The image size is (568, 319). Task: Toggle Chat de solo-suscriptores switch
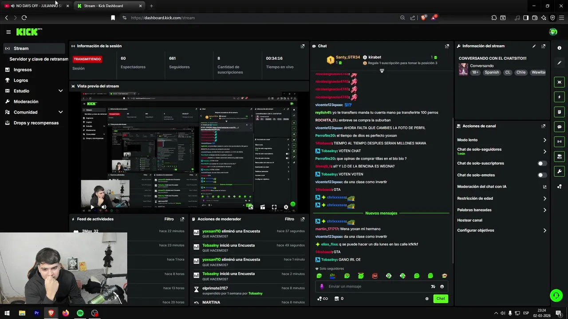click(542, 163)
